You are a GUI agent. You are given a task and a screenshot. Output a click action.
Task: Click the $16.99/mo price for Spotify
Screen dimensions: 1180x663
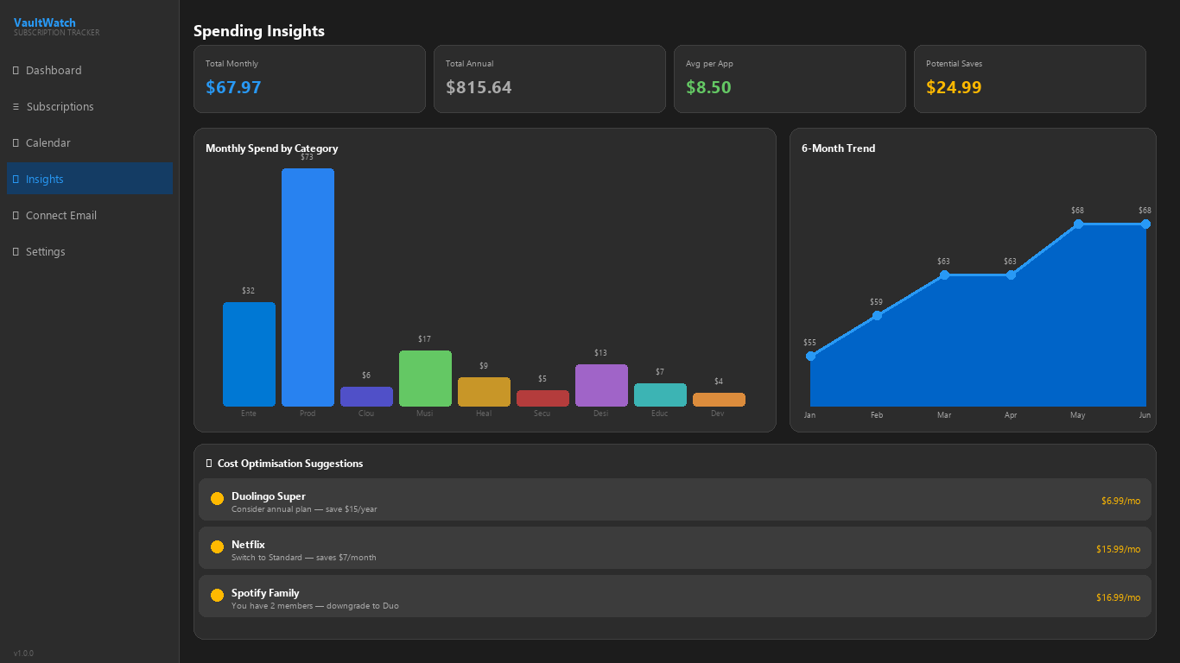1119,597
